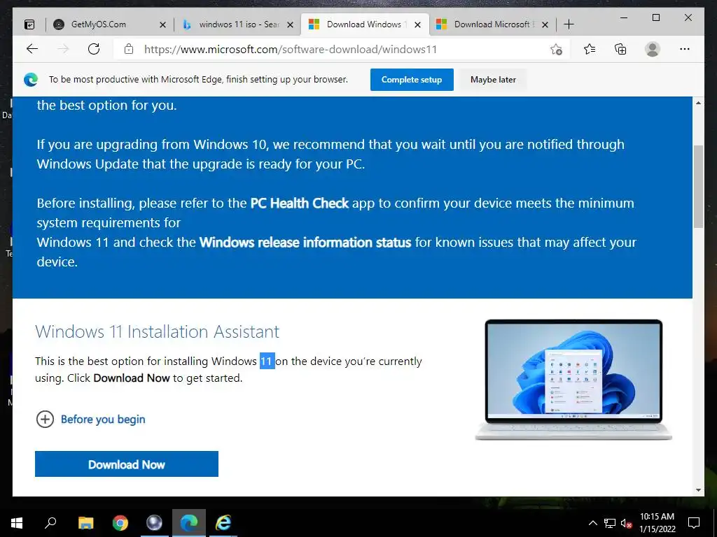
Task: Select the Download Windows 11 tab
Action: [x=364, y=24]
